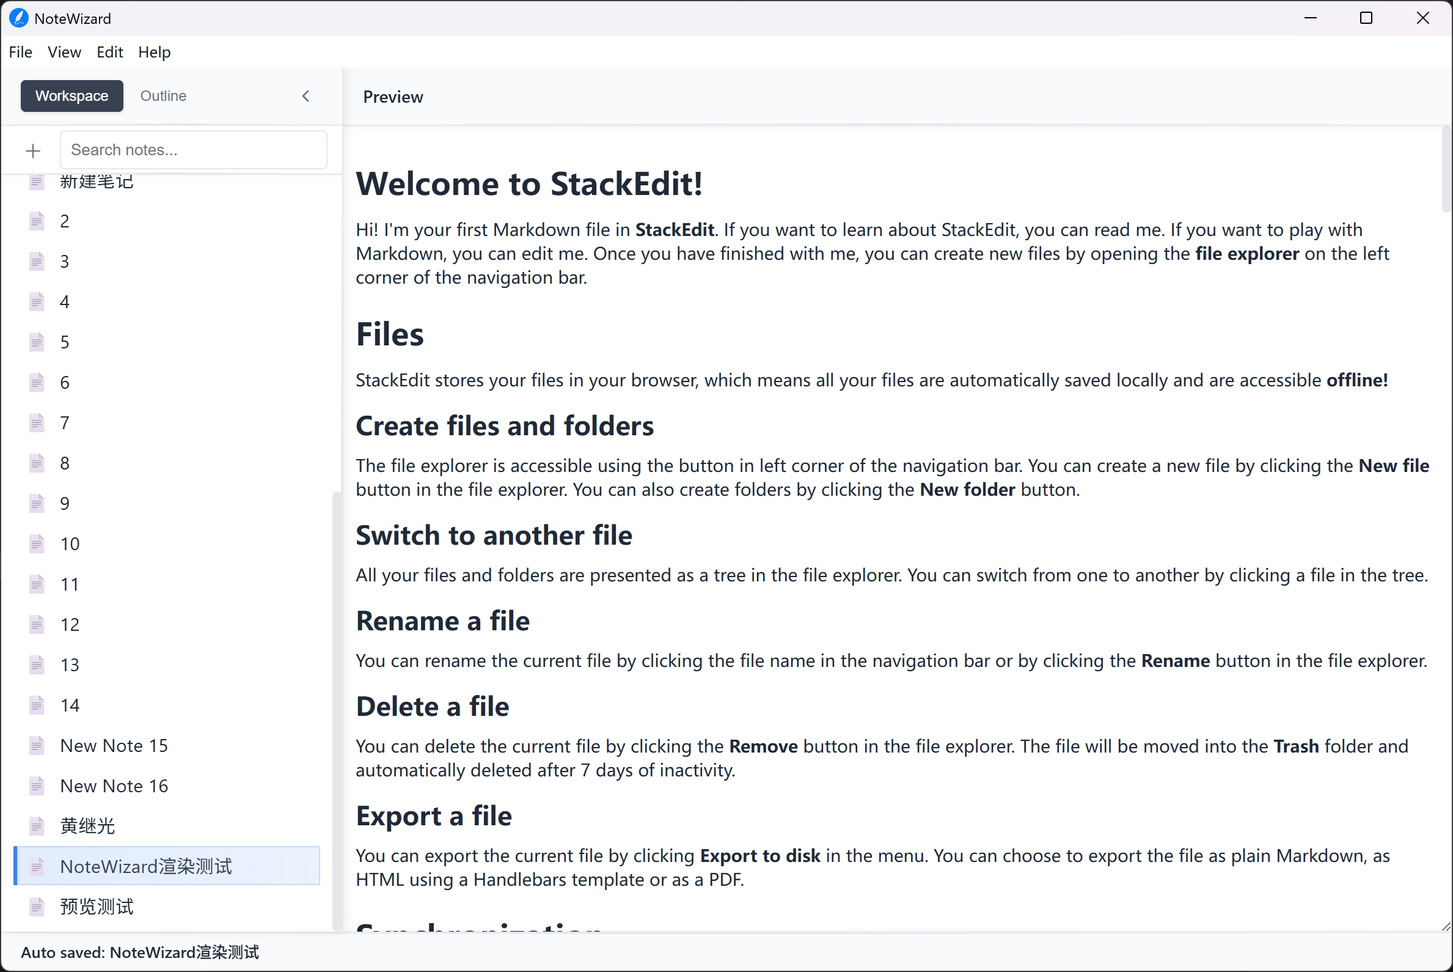Open the note named 14
This screenshot has height=972, width=1453.
pos(167,705)
